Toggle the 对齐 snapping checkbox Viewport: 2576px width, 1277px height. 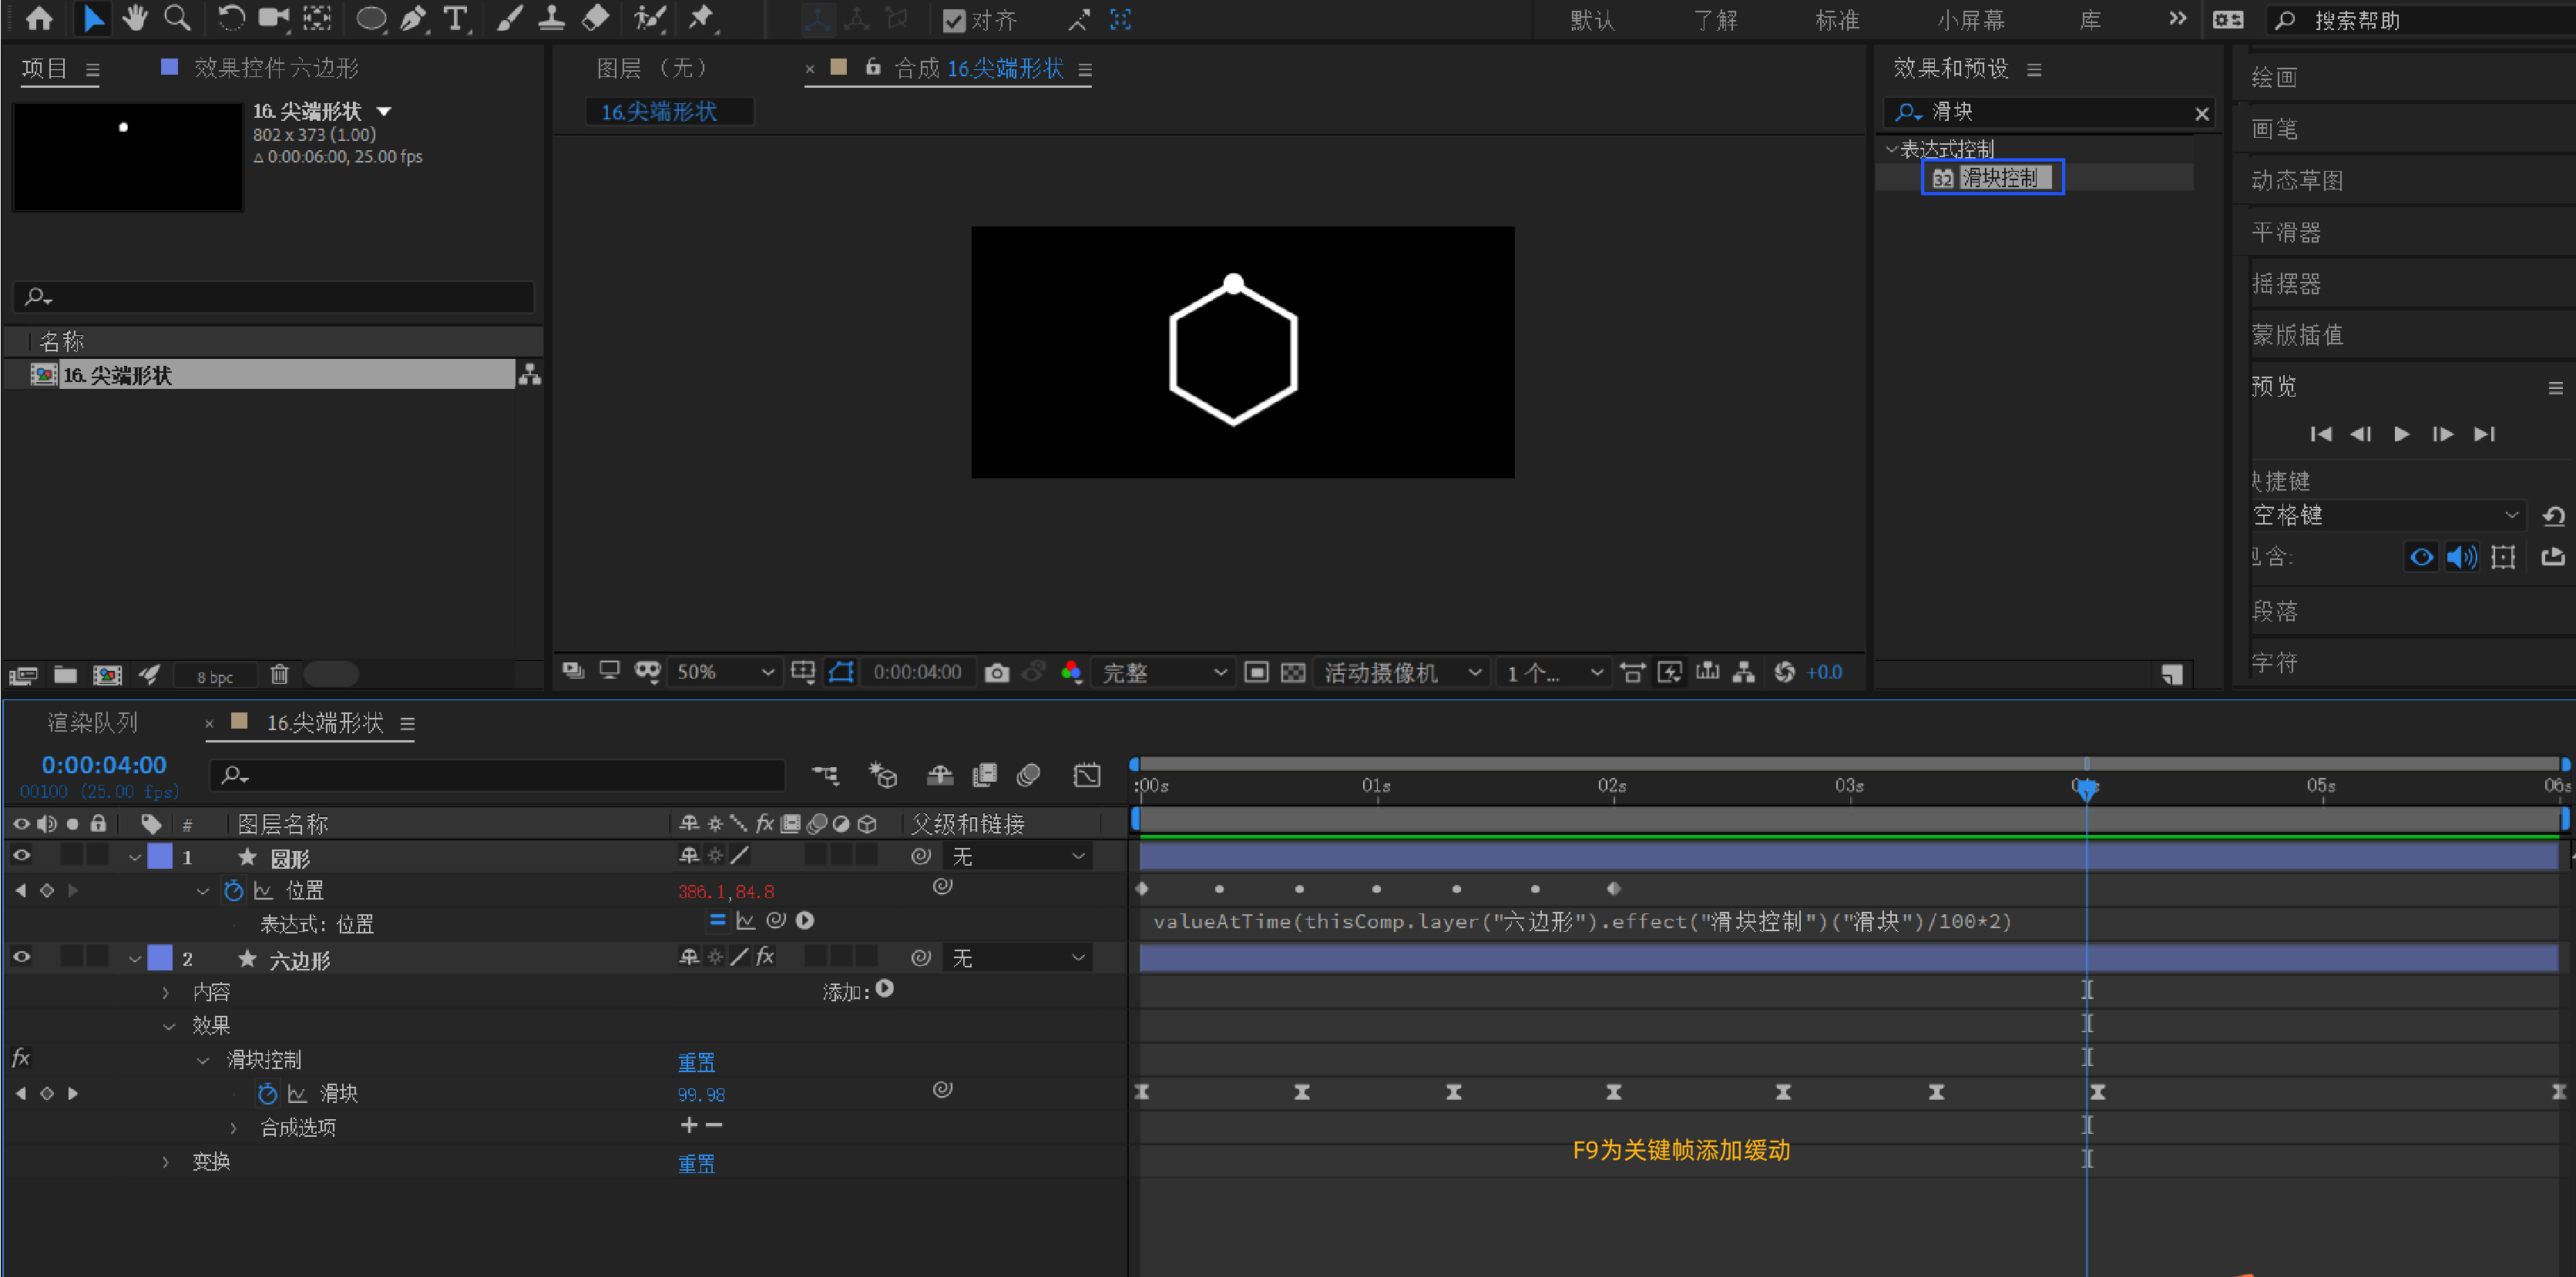tap(953, 20)
